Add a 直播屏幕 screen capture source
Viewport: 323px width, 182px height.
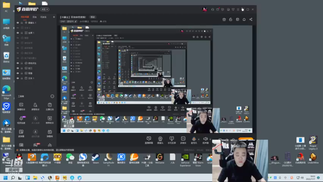[x=149, y=140]
